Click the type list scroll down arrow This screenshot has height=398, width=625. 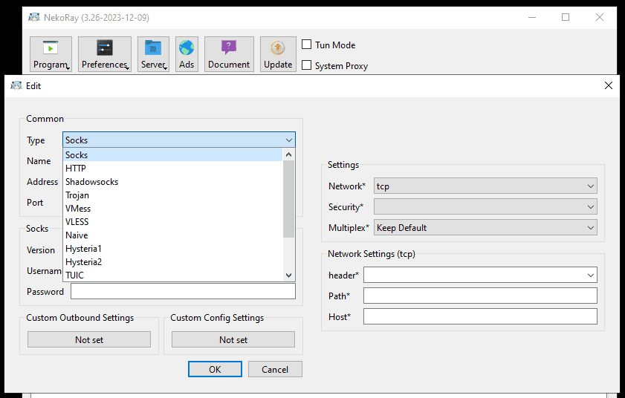point(289,275)
